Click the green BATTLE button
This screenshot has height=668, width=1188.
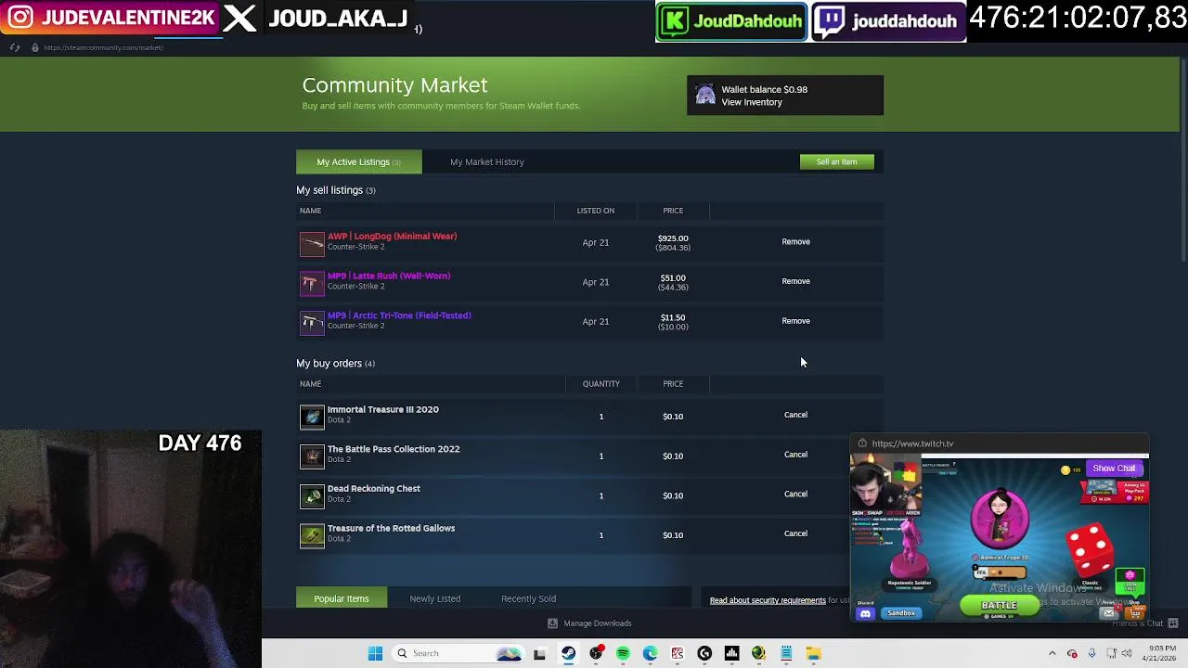pos(999,606)
